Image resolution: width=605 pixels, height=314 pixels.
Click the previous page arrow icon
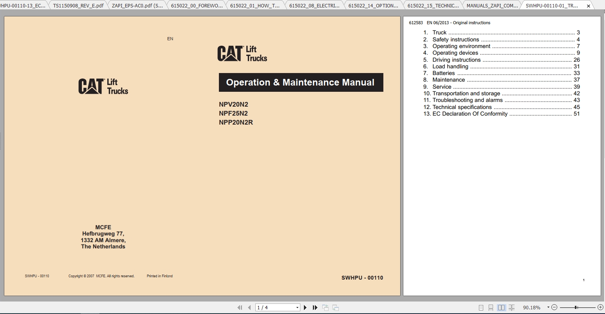(x=249, y=307)
